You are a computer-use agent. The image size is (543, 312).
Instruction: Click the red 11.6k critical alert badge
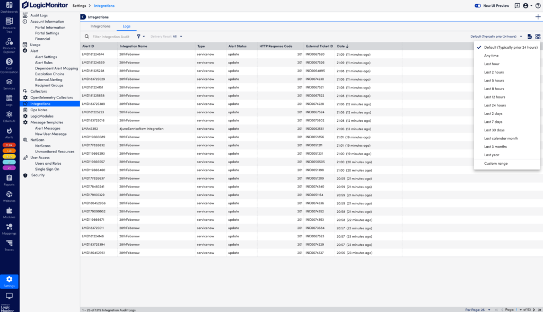click(x=9, y=145)
